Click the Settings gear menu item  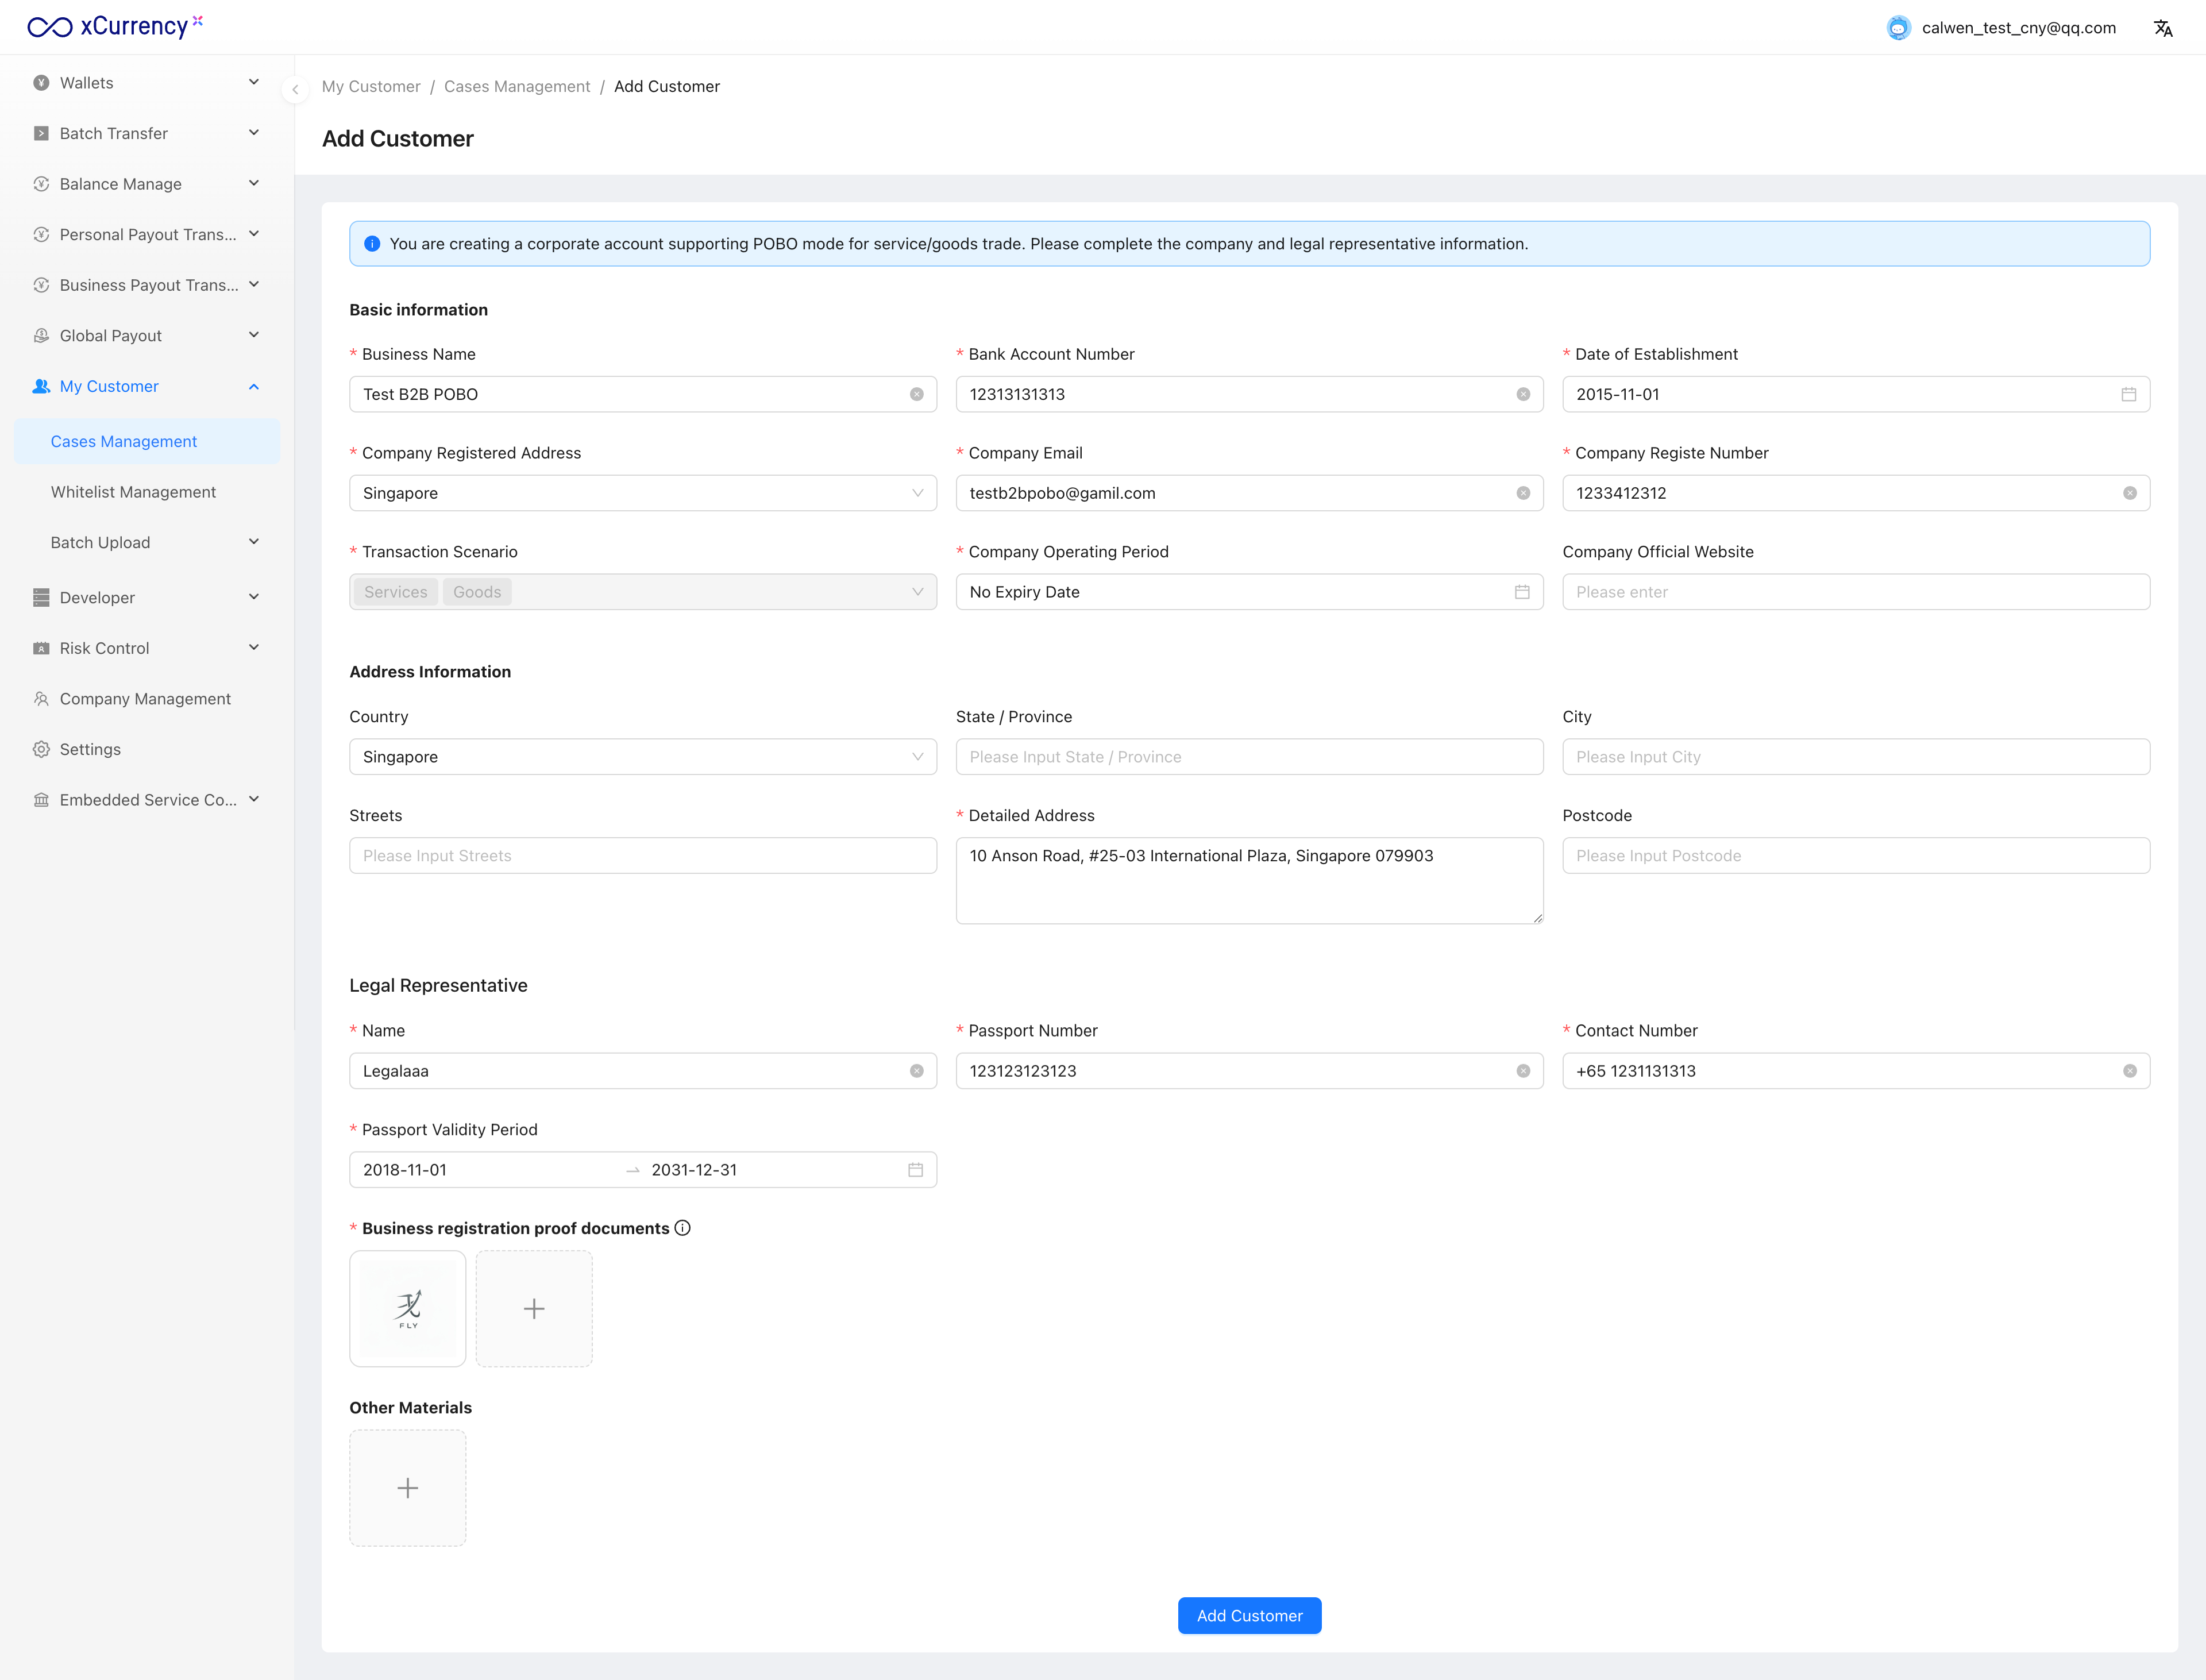tap(90, 749)
